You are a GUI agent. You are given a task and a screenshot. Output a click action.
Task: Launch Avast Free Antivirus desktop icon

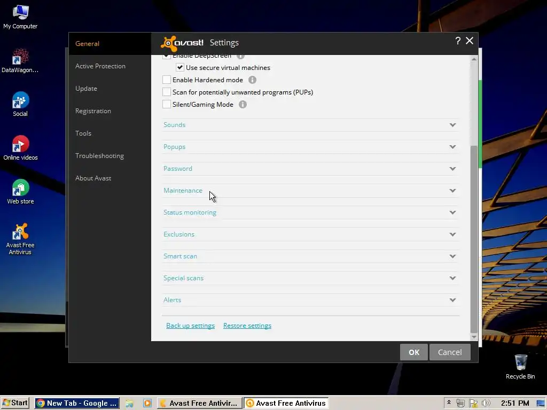point(20,239)
